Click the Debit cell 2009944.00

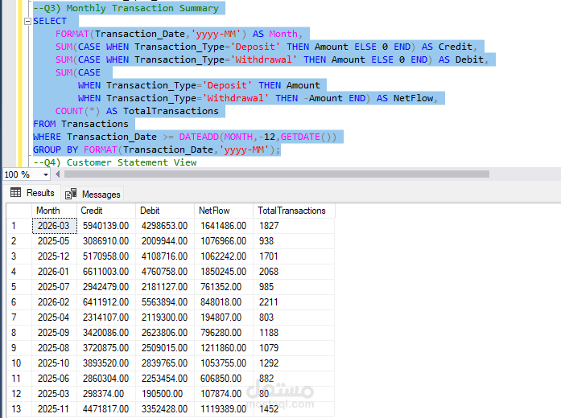(165, 241)
